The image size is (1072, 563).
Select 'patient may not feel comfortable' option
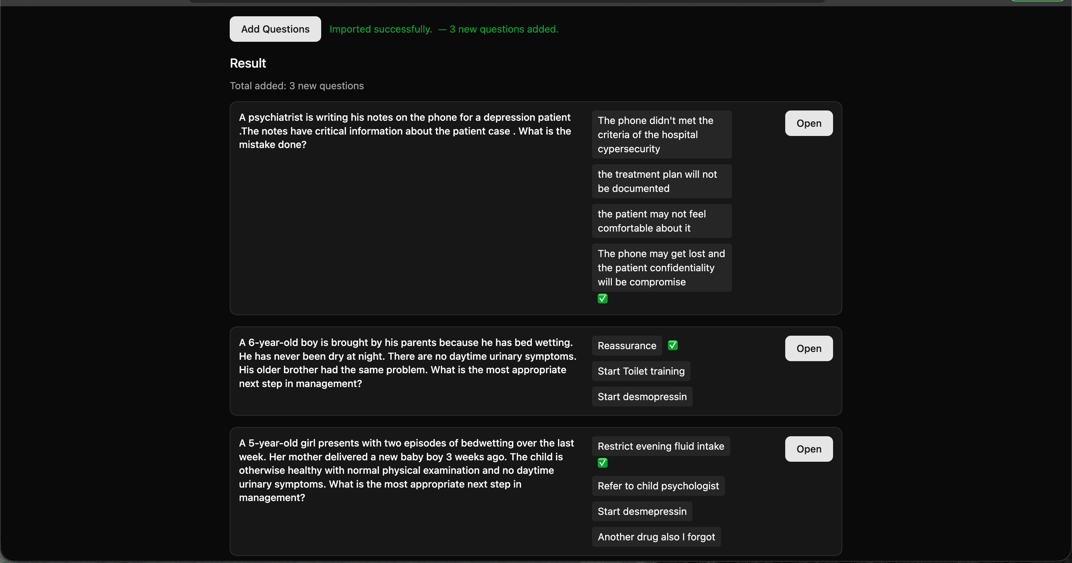click(x=661, y=221)
